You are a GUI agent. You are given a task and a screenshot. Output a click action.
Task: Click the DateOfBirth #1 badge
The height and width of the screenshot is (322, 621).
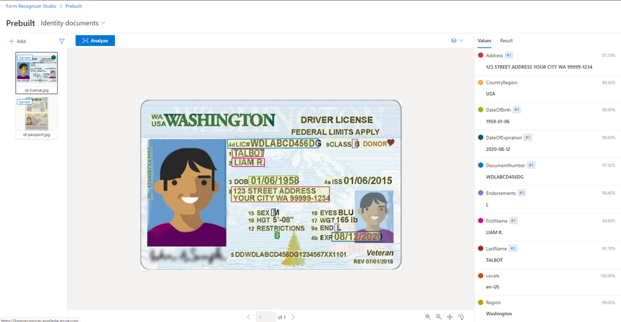tap(517, 110)
